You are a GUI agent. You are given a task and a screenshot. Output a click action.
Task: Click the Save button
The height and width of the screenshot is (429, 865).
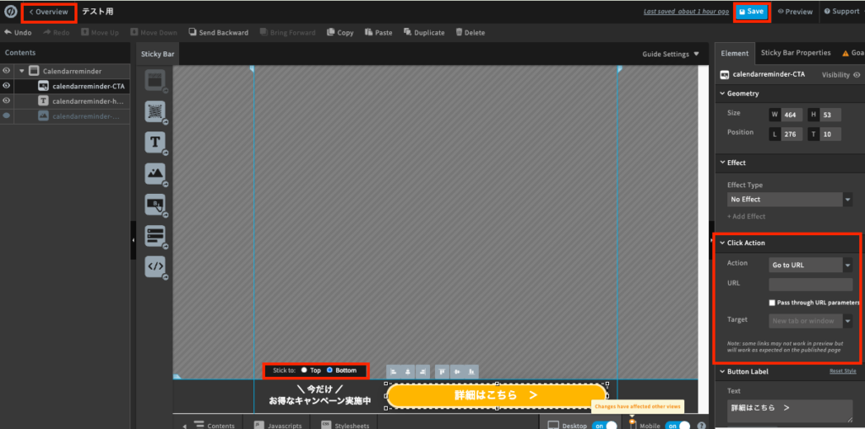click(751, 12)
